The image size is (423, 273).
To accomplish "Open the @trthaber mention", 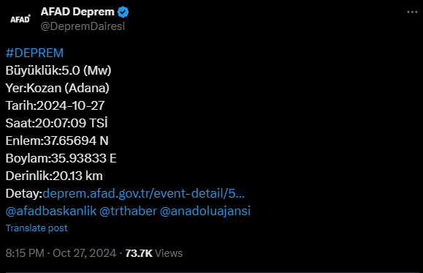I will [x=128, y=211].
